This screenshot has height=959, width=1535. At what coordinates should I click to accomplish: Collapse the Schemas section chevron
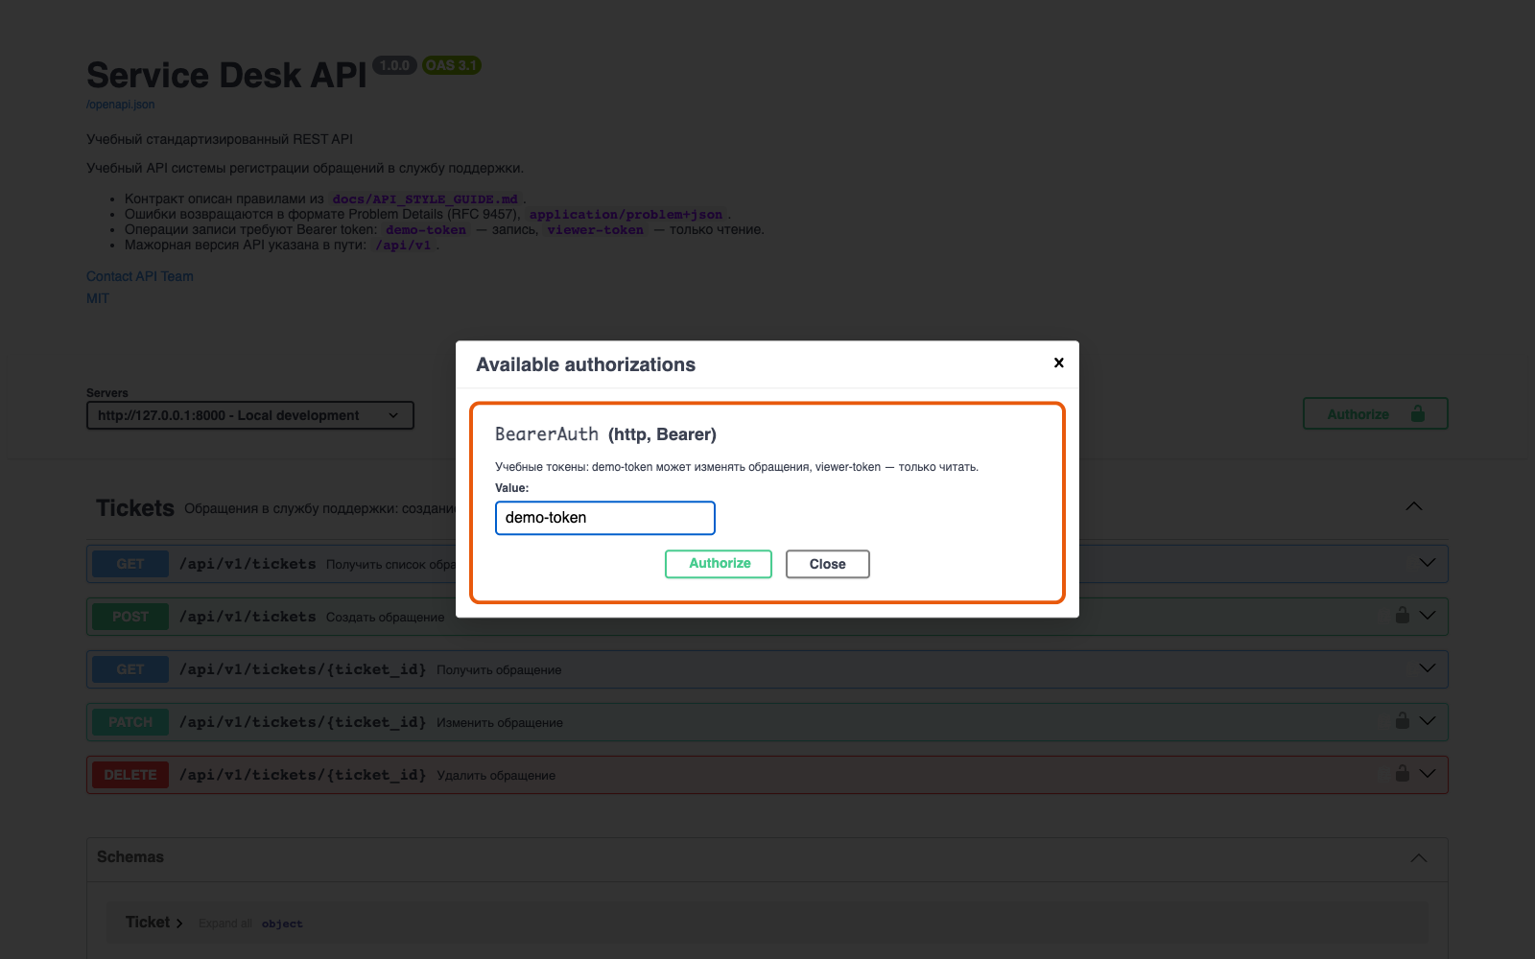tap(1419, 857)
